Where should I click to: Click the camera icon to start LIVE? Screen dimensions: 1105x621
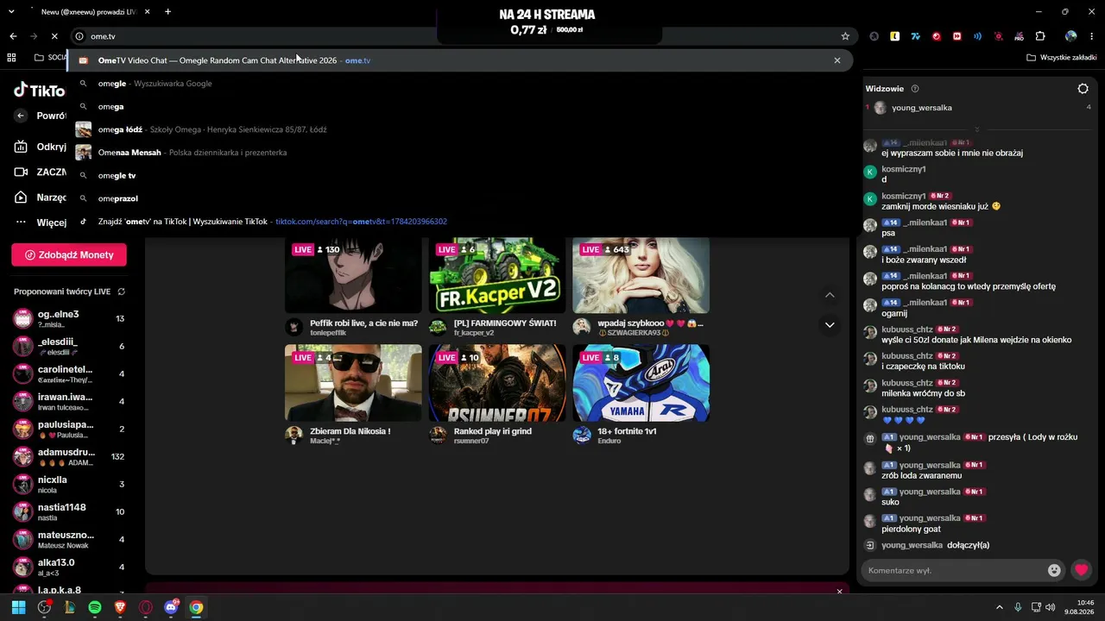22,172
